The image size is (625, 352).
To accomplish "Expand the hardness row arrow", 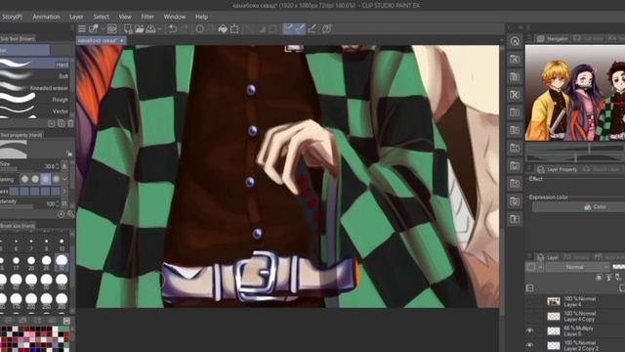I will 64,192.
